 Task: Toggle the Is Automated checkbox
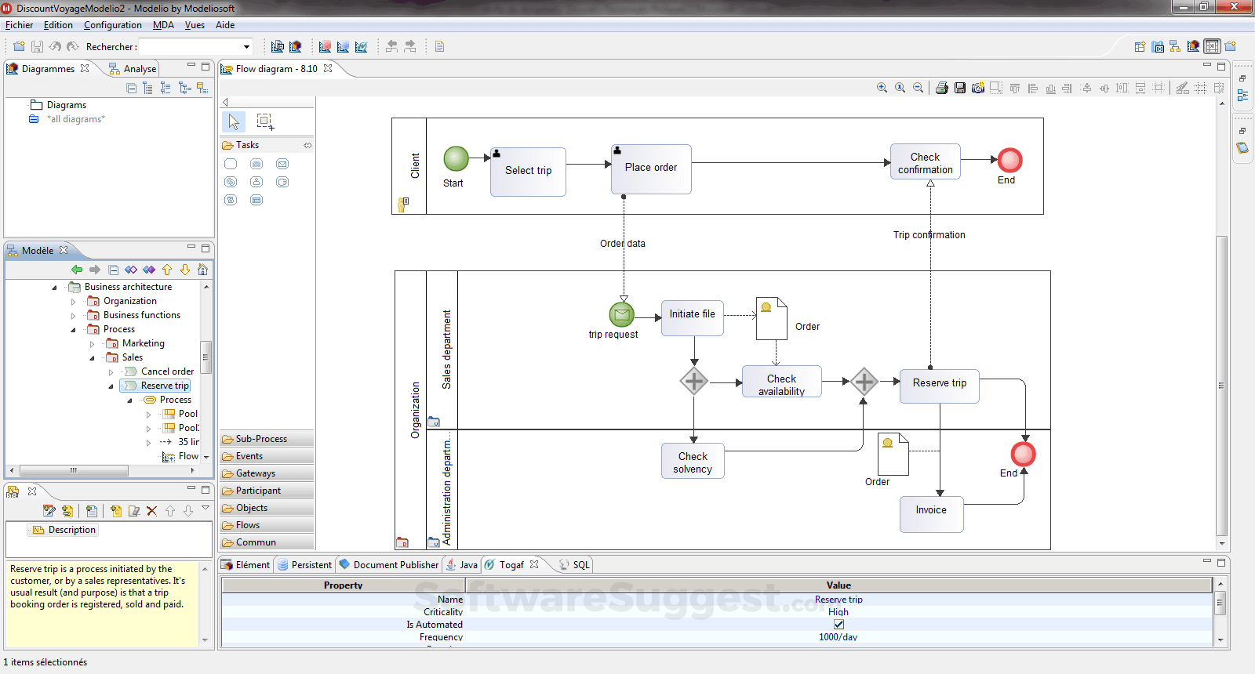pyautogui.click(x=838, y=625)
